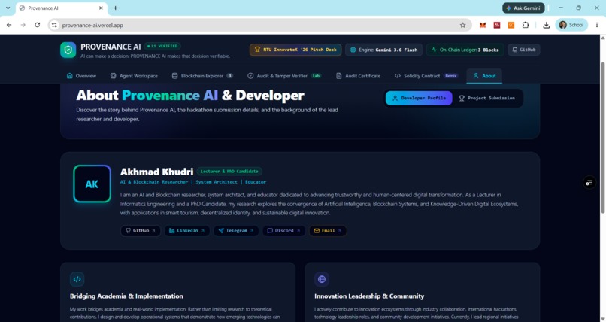Click the red extension icon beside MetaMask
Screen dimensions: 606x322
497,25
